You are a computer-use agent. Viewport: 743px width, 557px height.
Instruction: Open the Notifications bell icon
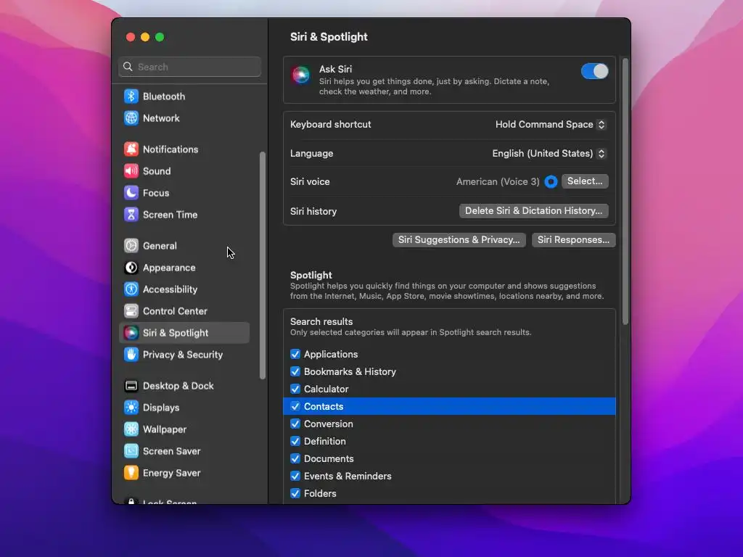click(x=131, y=149)
